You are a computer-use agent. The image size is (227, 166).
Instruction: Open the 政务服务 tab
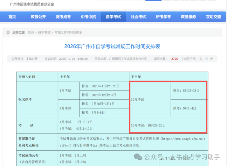(188, 17)
